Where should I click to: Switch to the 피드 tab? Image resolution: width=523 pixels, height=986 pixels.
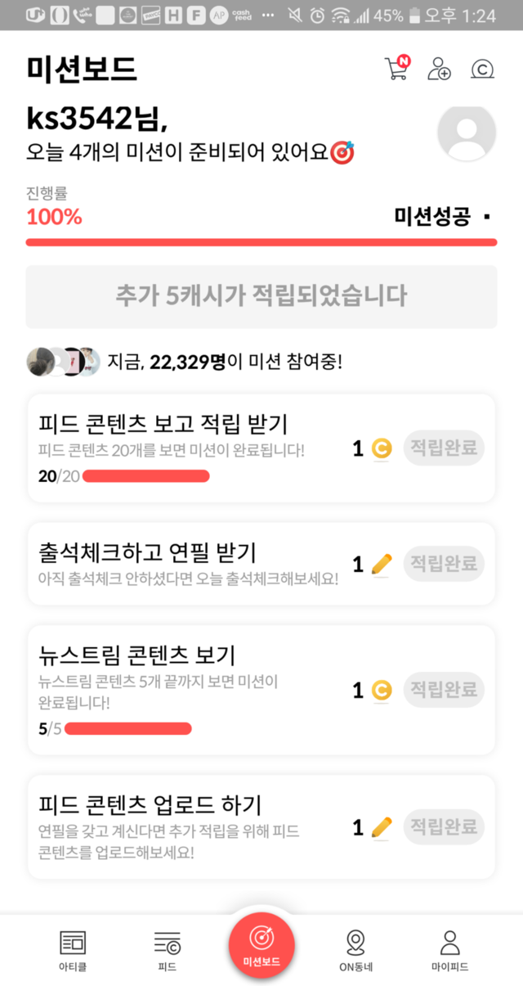167,949
